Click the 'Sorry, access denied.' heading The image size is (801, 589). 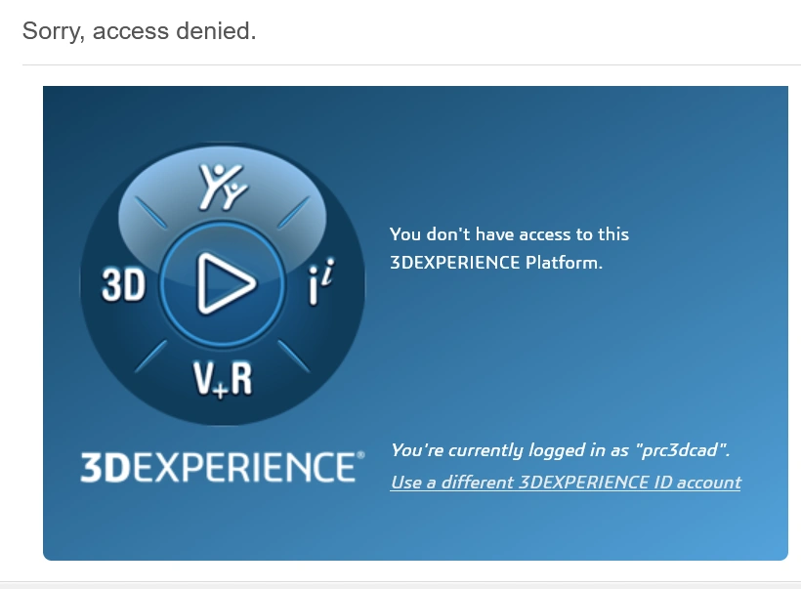[139, 30]
